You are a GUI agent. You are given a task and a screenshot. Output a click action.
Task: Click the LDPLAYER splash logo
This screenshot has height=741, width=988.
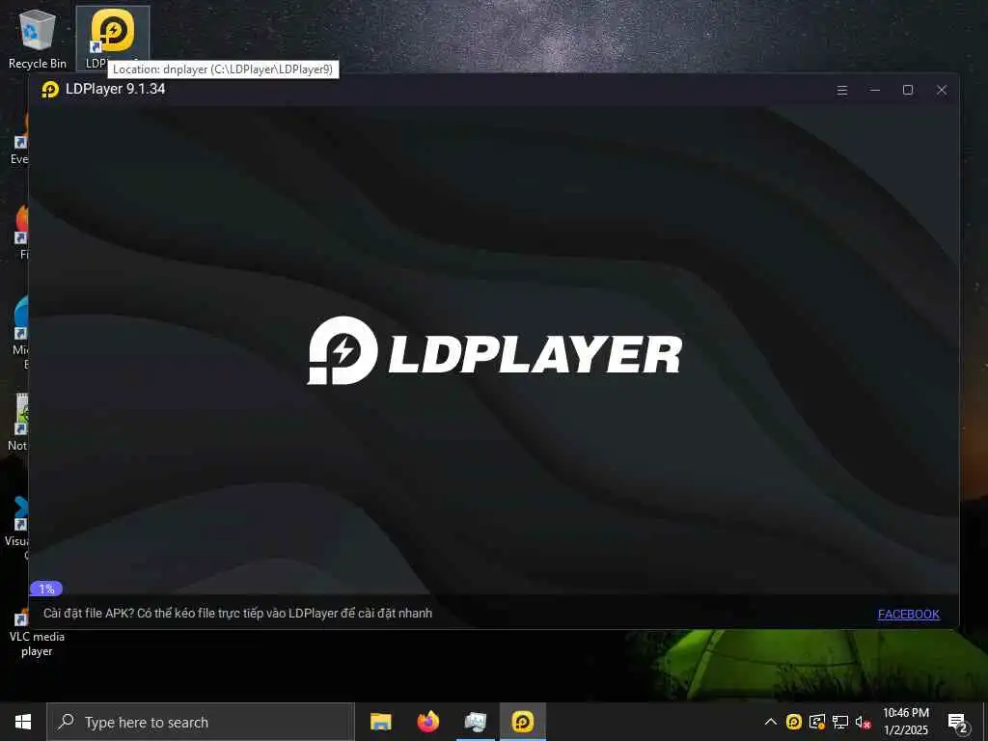(495, 350)
